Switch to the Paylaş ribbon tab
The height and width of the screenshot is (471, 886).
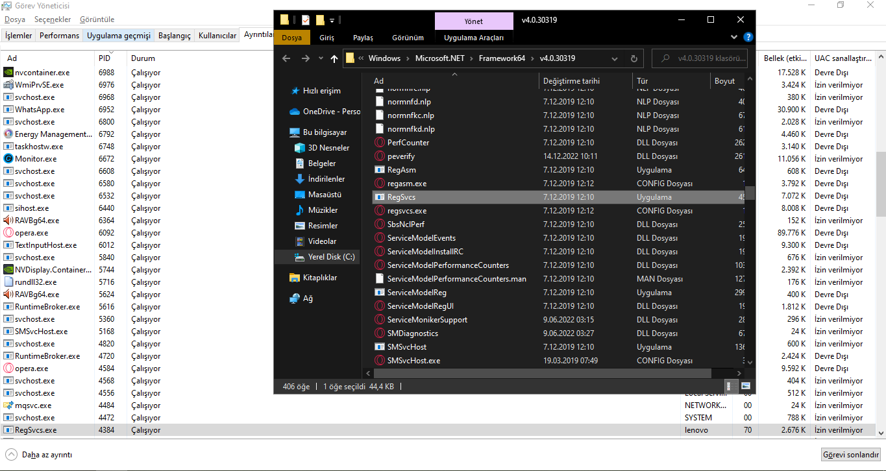coord(363,38)
